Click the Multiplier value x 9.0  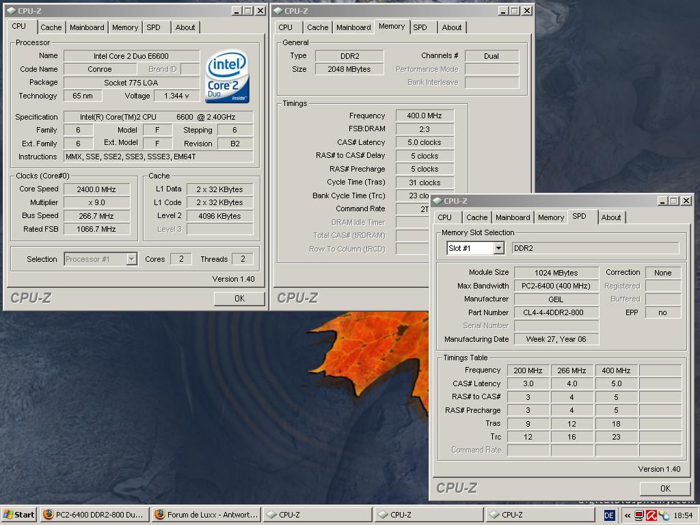[x=97, y=202]
